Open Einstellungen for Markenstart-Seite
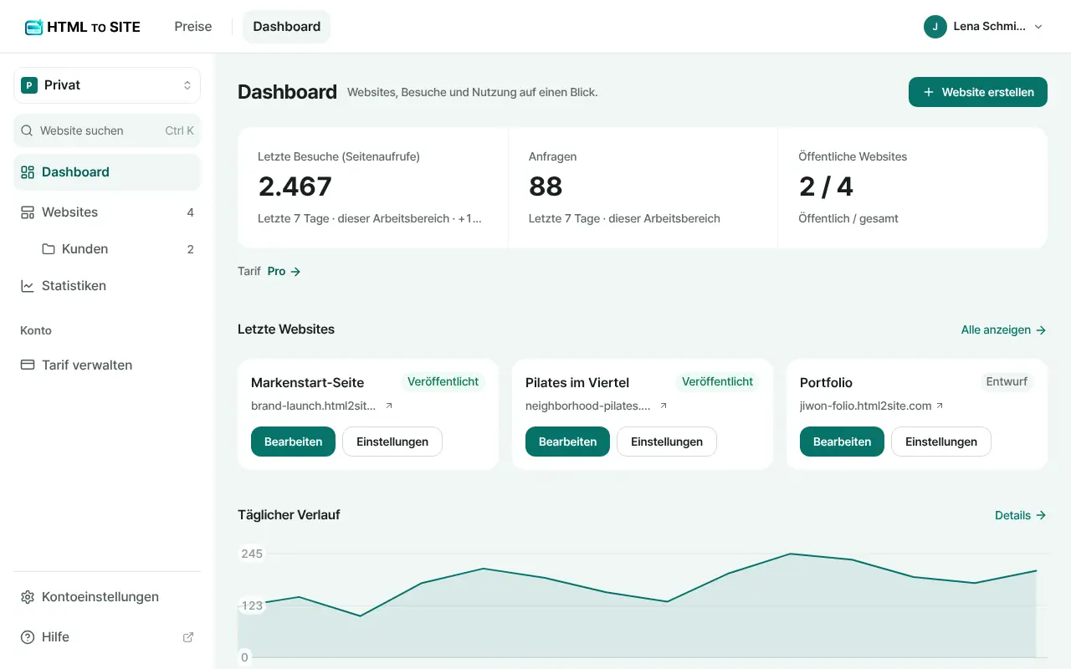Screen dimensions: 1071x669 [x=392, y=442]
